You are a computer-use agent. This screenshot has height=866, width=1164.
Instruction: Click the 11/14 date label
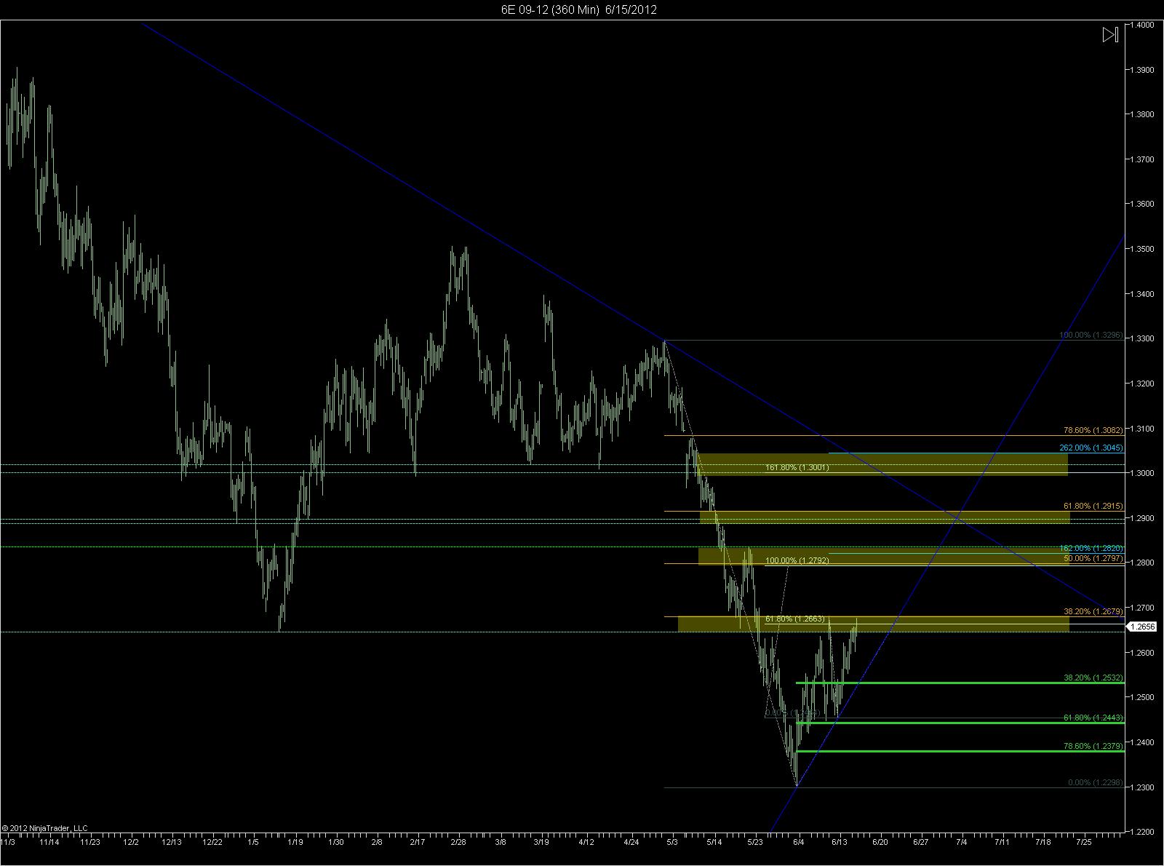pyautogui.click(x=49, y=842)
